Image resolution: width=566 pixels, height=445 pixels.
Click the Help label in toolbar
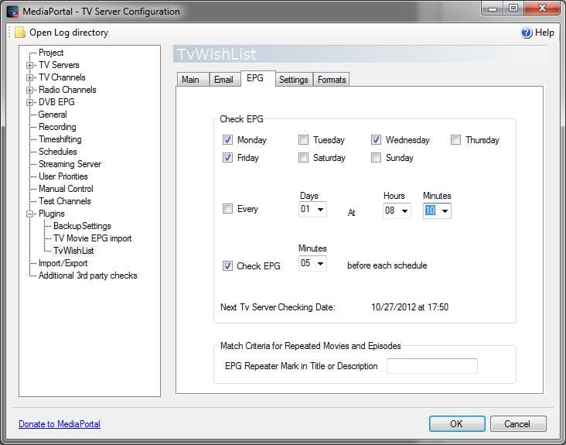point(544,33)
